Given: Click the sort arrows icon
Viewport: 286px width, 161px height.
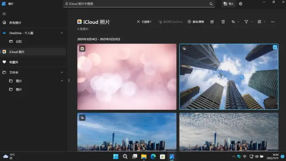Looking at the screenshot, I should (233, 22).
